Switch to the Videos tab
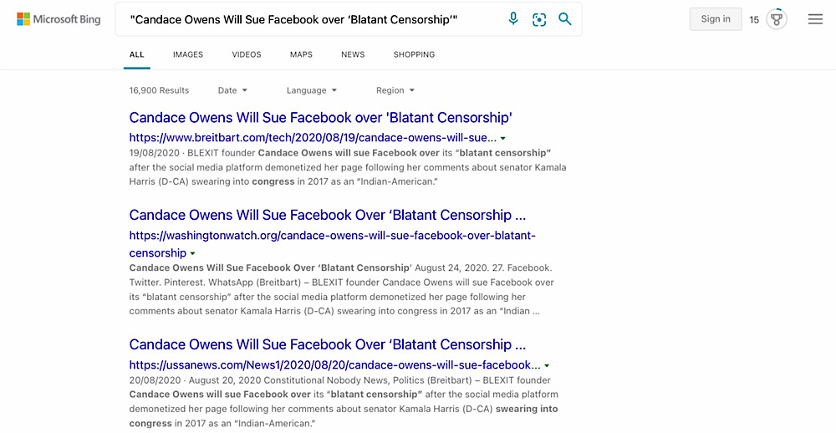The width and height of the screenshot is (836, 433). (247, 54)
